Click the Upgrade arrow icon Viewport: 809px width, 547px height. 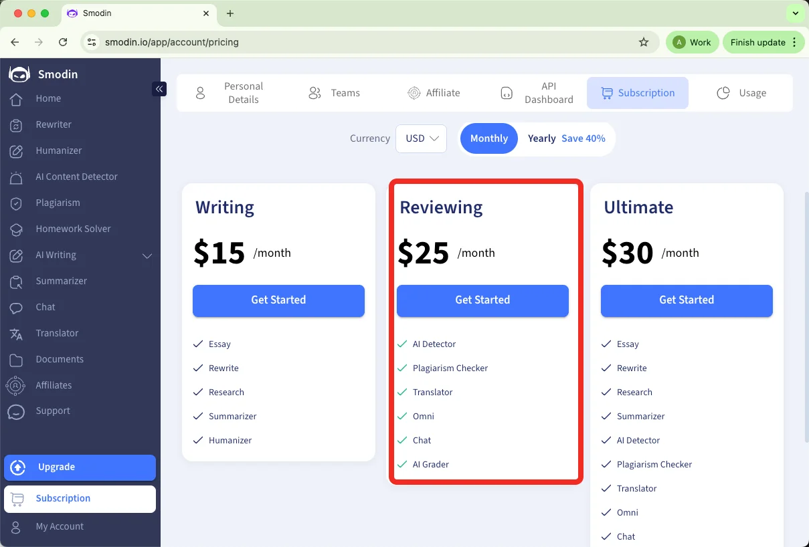click(x=18, y=467)
